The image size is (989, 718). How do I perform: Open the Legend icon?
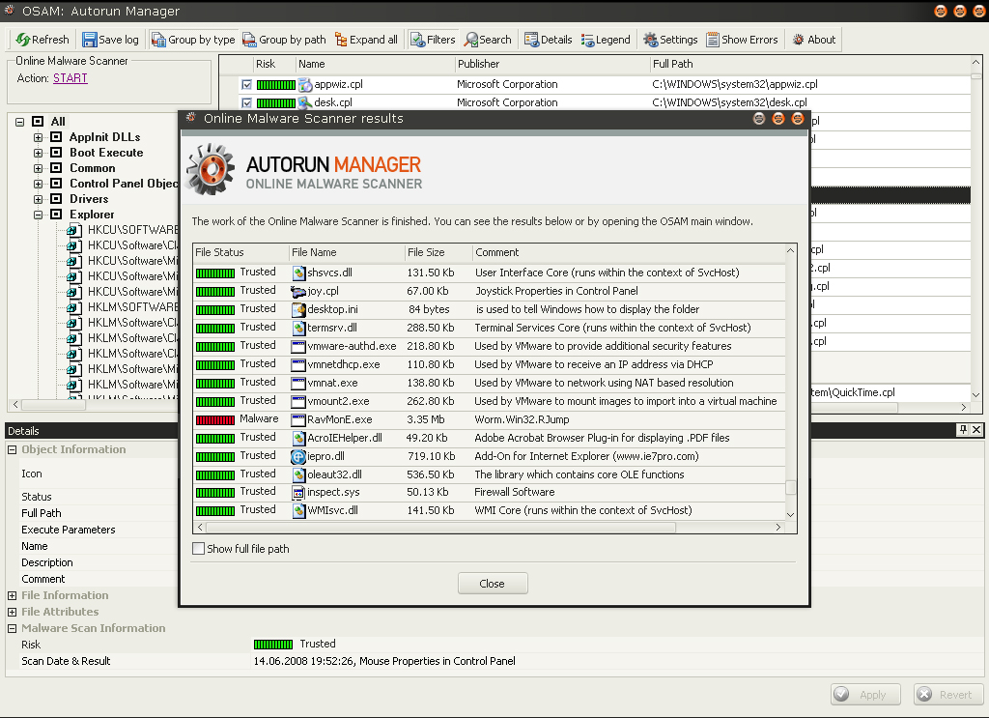588,40
